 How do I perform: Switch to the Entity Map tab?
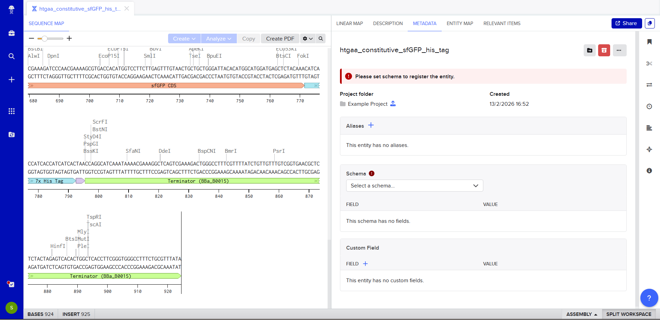(x=460, y=23)
